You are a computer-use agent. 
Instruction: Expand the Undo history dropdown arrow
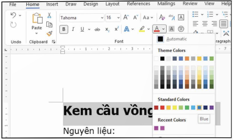(x=20, y=15)
